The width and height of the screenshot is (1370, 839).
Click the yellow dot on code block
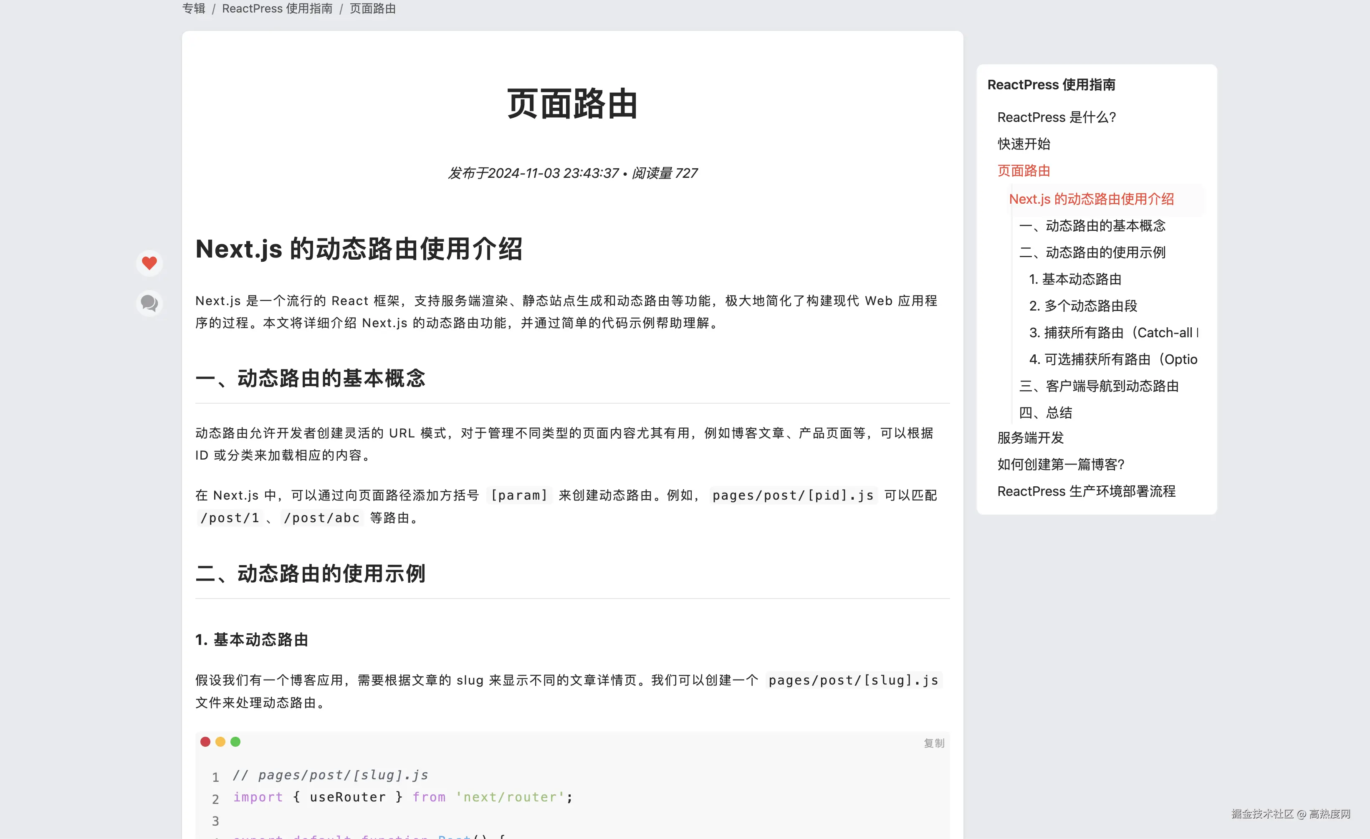tap(220, 742)
